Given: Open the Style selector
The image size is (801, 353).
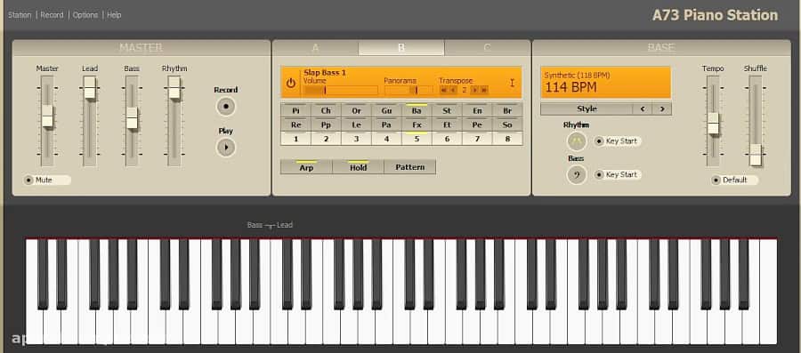Looking at the screenshot, I should (x=587, y=108).
